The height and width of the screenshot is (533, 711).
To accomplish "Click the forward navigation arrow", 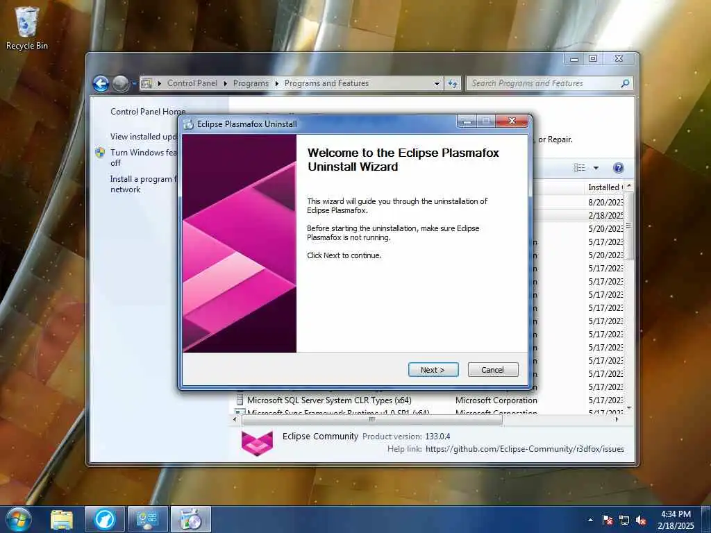I will 120,83.
